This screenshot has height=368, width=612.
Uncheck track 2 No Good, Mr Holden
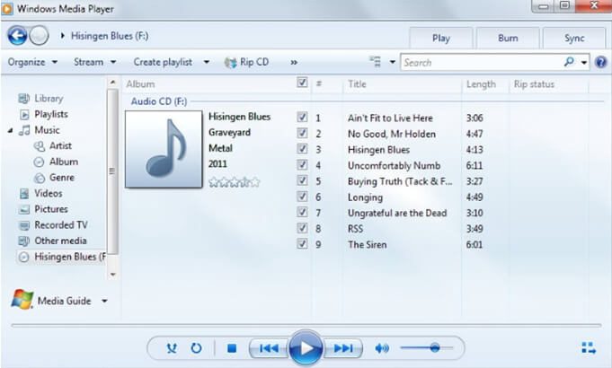(302, 133)
